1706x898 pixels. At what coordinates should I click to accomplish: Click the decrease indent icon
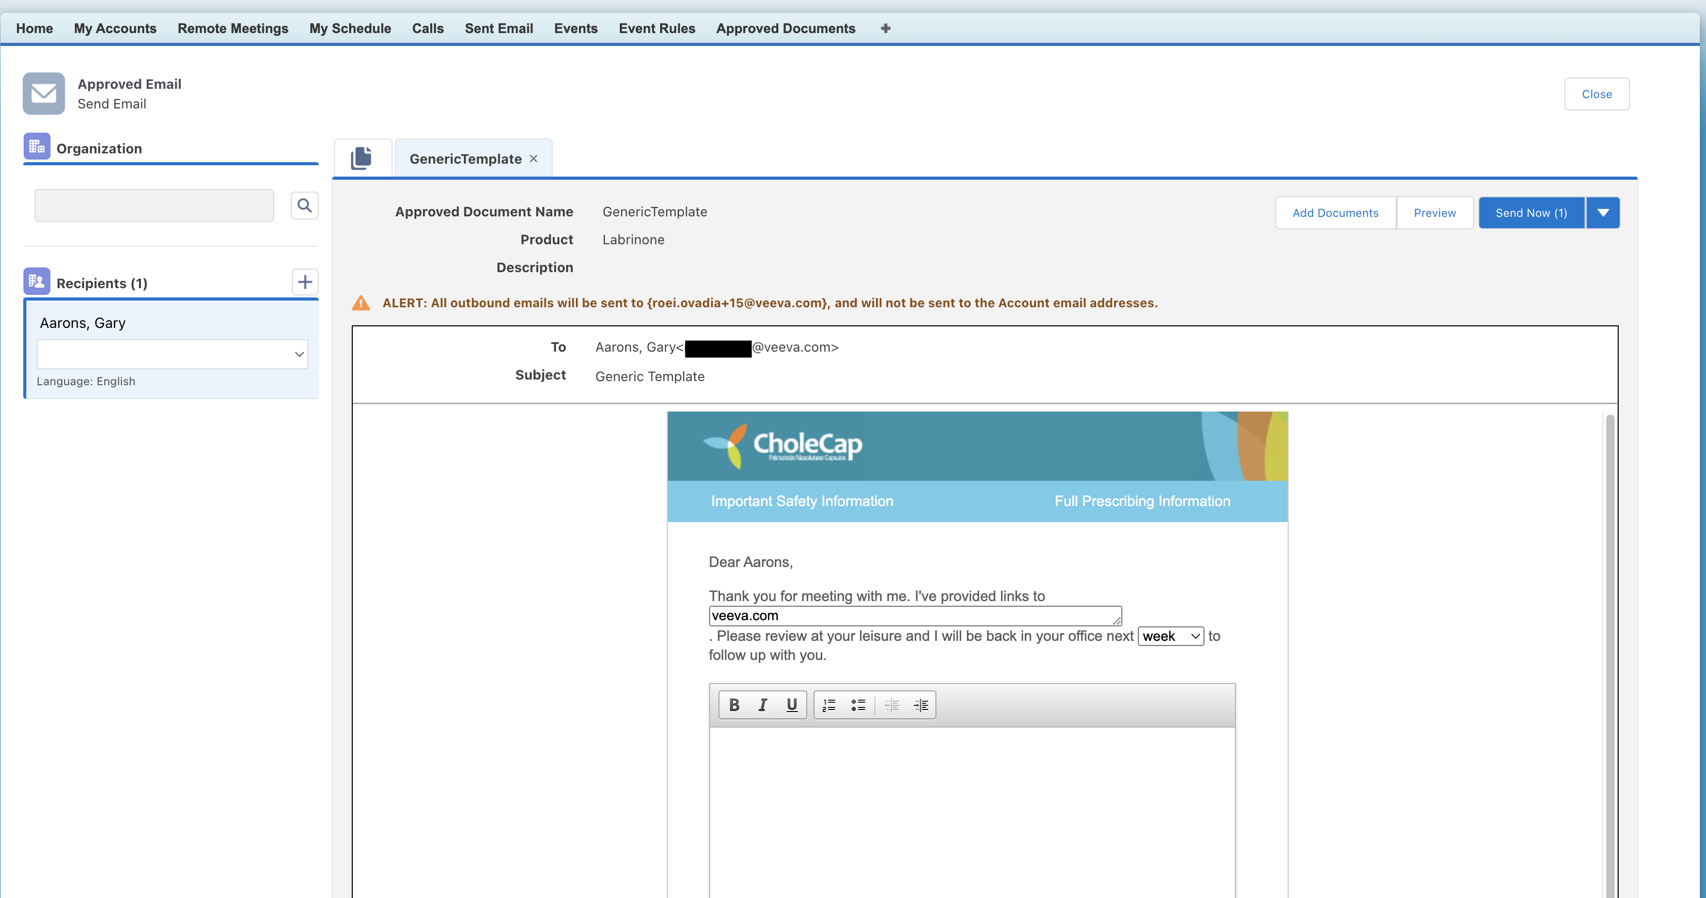tap(892, 705)
